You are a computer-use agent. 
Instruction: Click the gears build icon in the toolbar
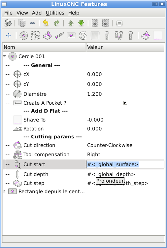coord(8,23)
